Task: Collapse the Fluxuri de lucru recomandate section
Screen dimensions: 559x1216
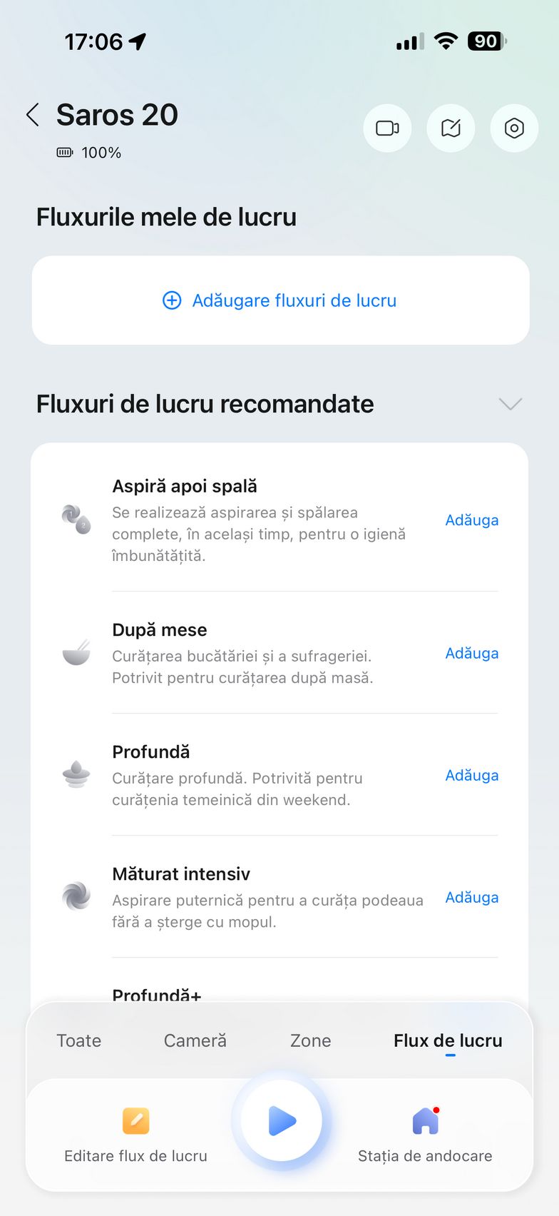Action: [x=511, y=404]
